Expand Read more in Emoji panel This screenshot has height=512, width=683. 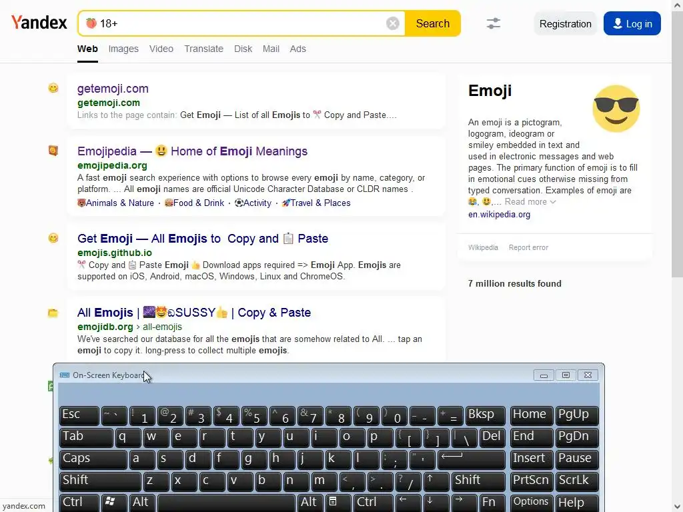(530, 202)
